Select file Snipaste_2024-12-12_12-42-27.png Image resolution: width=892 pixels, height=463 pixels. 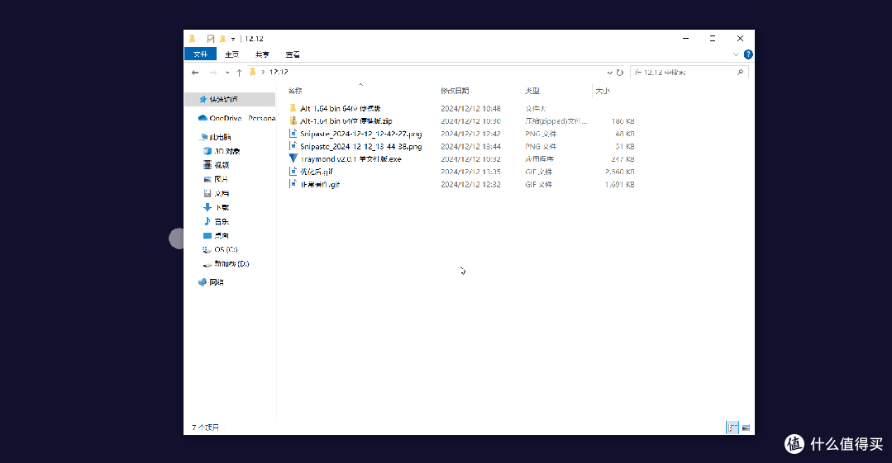point(355,134)
